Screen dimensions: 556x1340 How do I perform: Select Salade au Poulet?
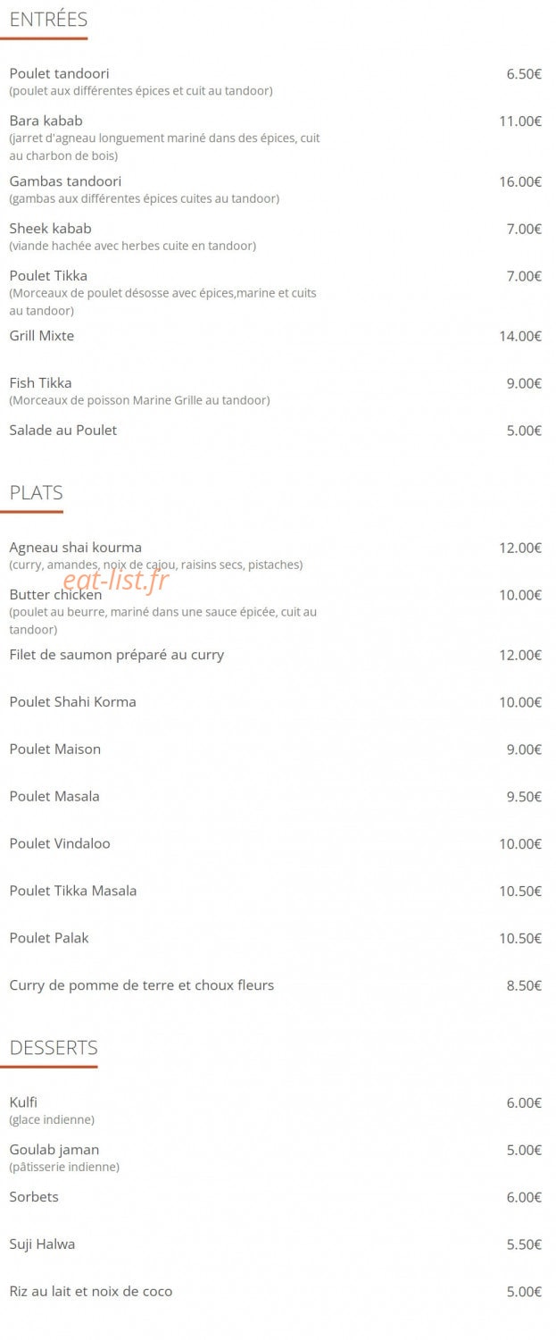coord(63,431)
